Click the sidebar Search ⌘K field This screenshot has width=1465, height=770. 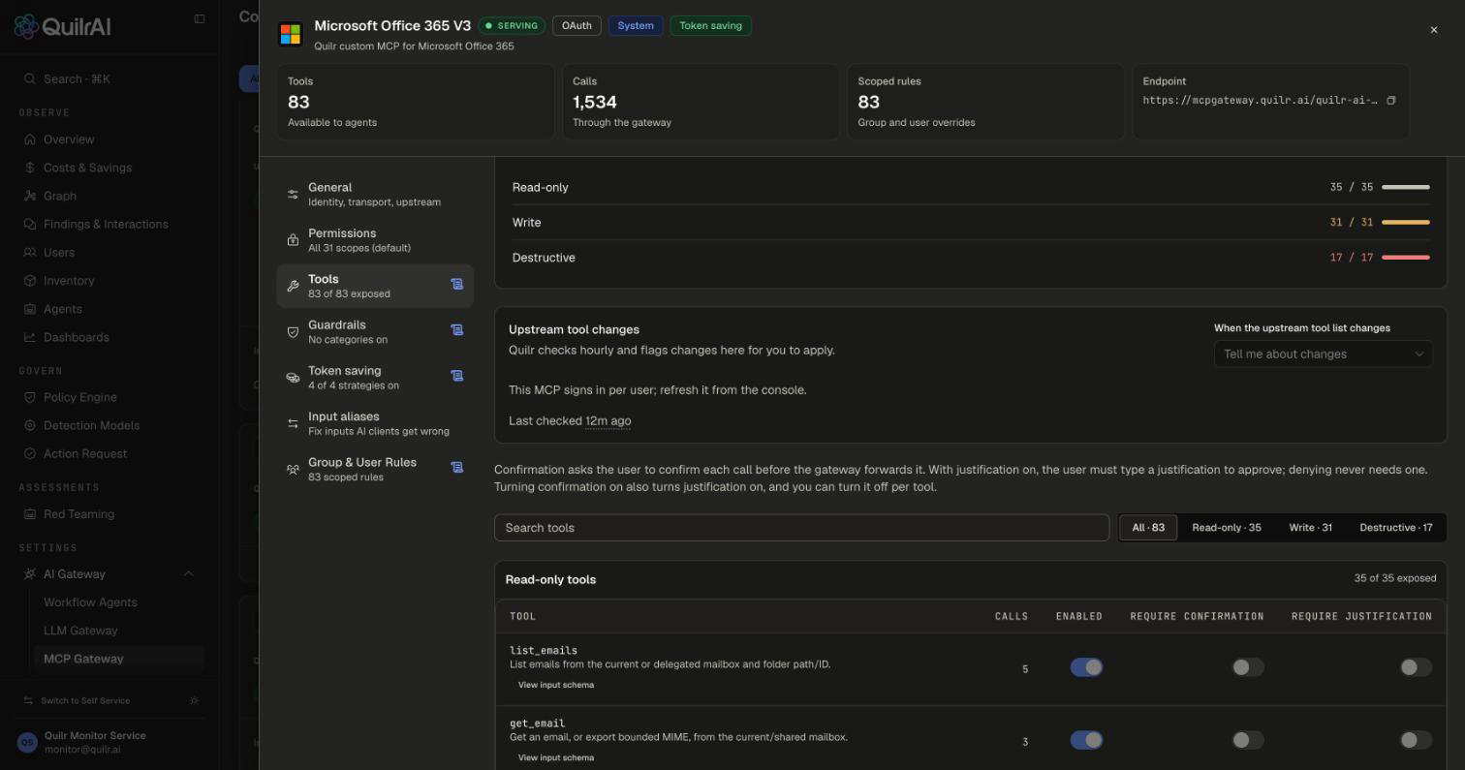point(109,79)
